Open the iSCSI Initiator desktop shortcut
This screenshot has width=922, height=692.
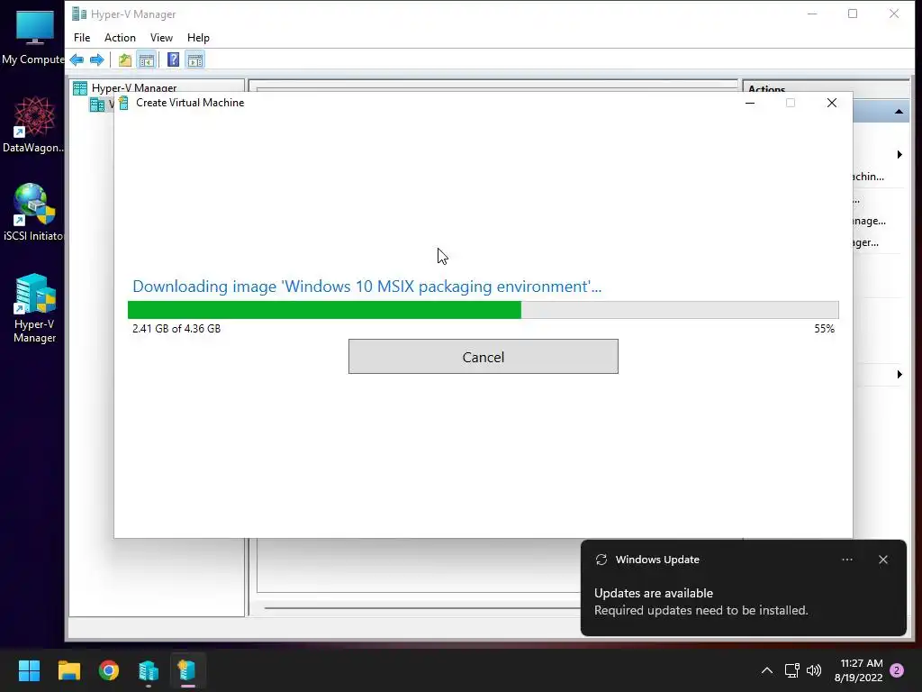tap(34, 213)
